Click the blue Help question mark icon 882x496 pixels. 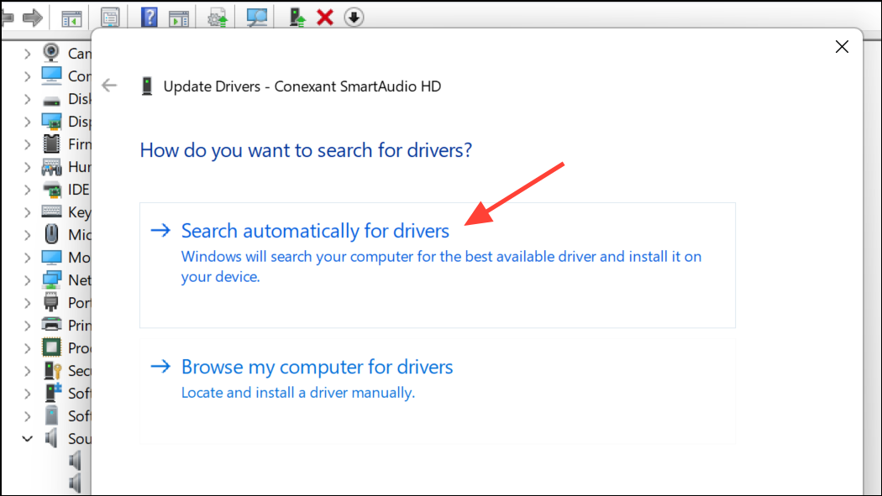[149, 17]
